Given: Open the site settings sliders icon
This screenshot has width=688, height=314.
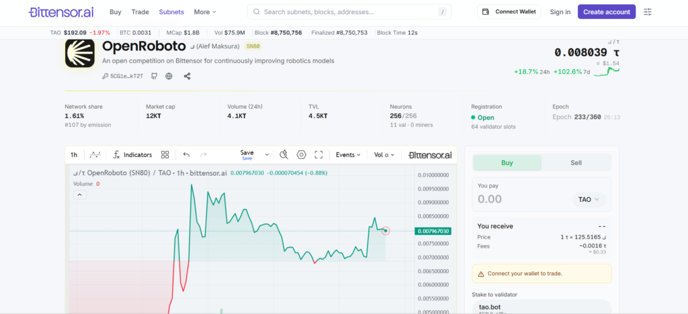Looking at the screenshot, I should coord(648,12).
